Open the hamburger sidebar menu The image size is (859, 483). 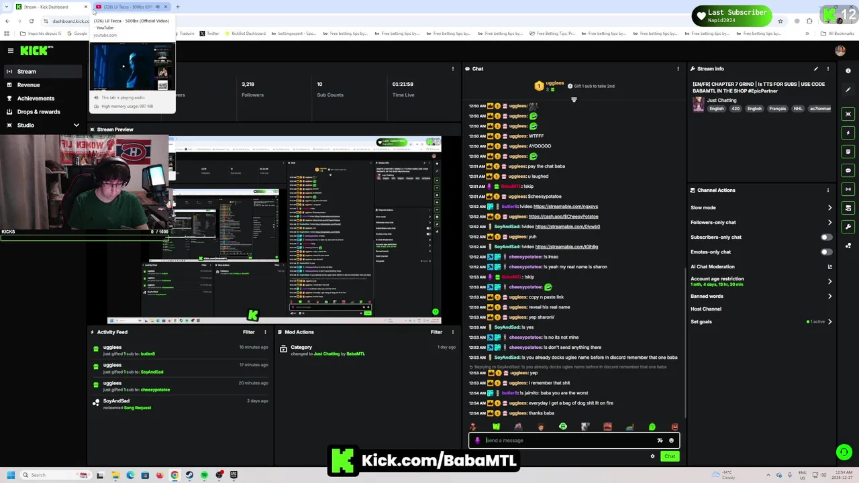click(10, 51)
